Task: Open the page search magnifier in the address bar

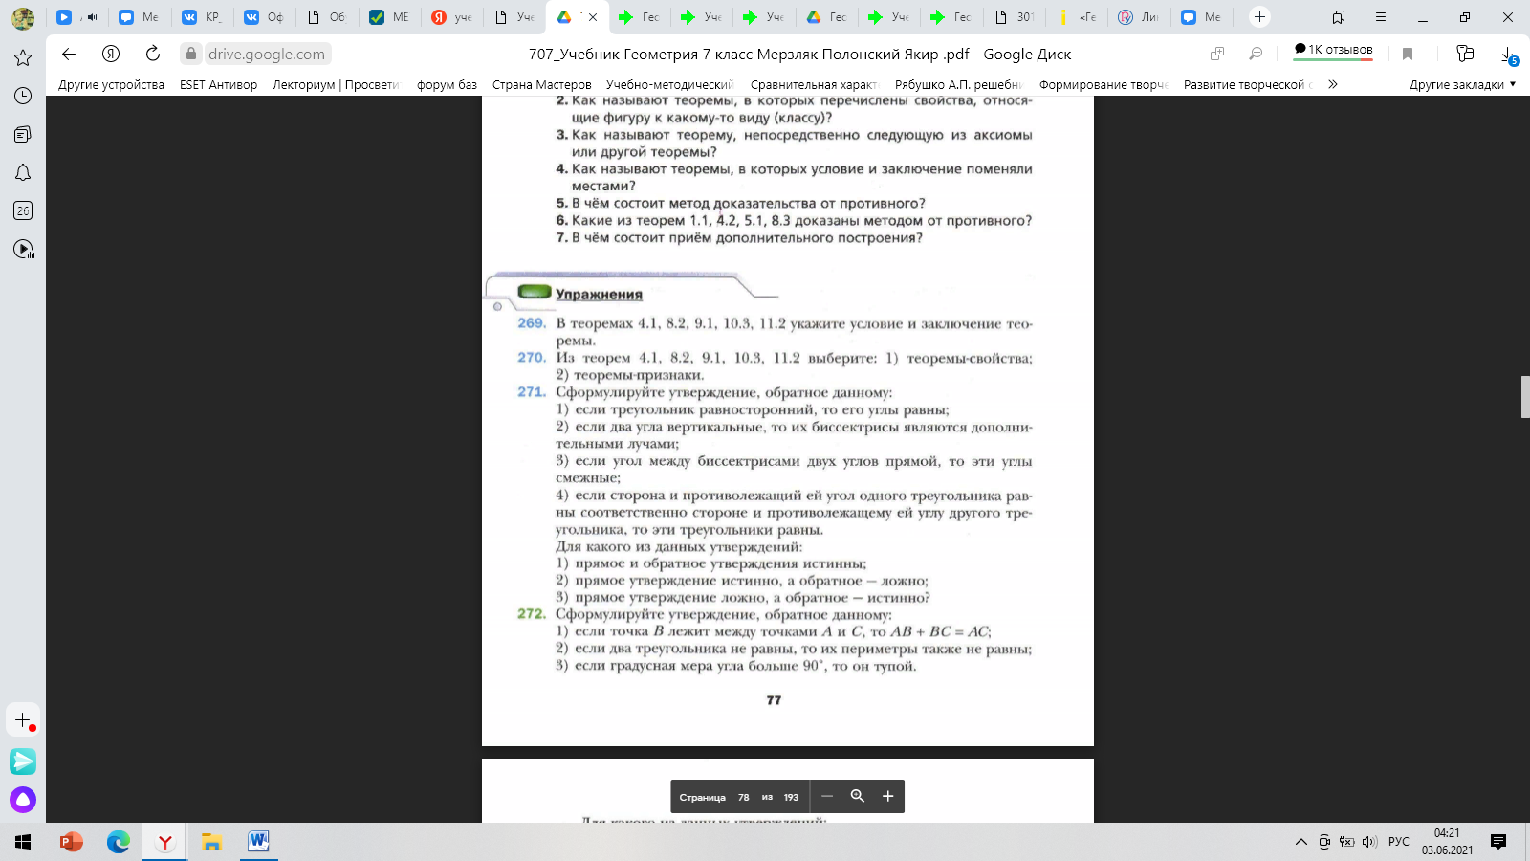Action: (x=1256, y=54)
